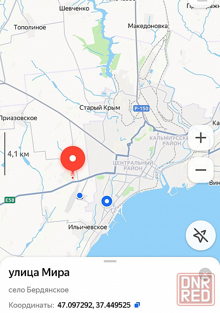Screen dimensions: 220x313
Task: Open the улица Мира title
Action: pyautogui.click(x=39, y=272)
